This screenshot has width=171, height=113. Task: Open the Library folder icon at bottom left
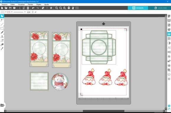tap(2, 105)
